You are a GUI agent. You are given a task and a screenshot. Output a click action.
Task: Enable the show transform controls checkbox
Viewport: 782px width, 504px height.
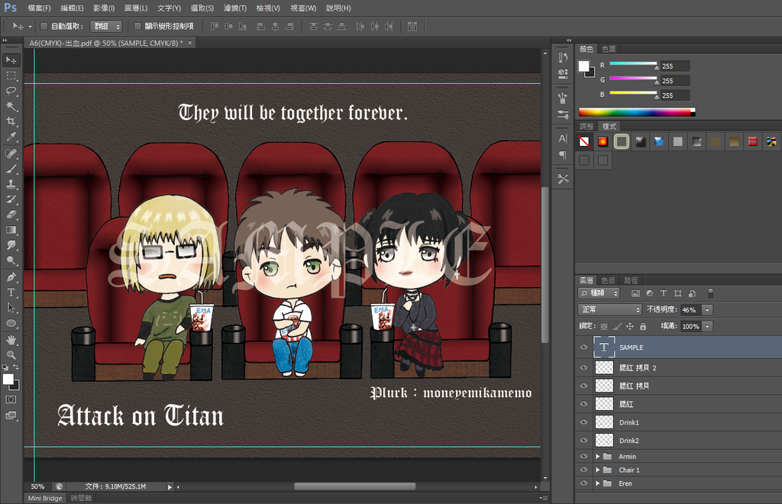click(137, 27)
